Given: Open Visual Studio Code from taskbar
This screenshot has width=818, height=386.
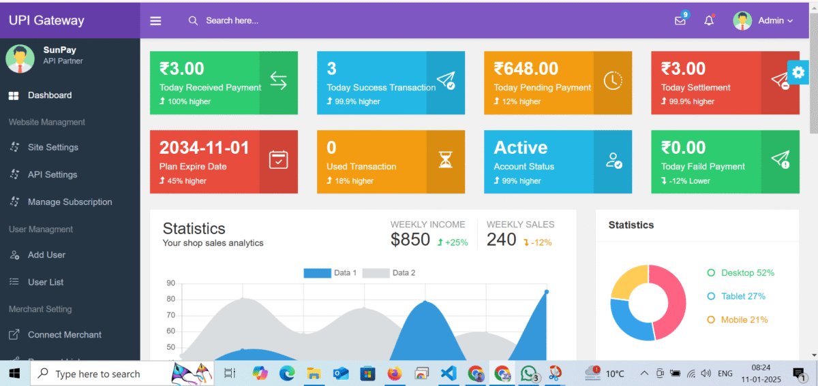Looking at the screenshot, I should coord(448,373).
